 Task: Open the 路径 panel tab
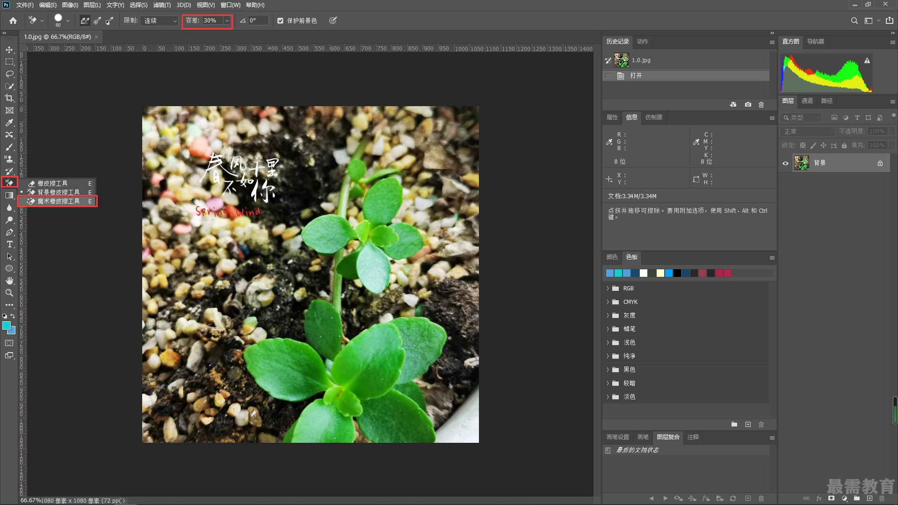[x=826, y=101]
